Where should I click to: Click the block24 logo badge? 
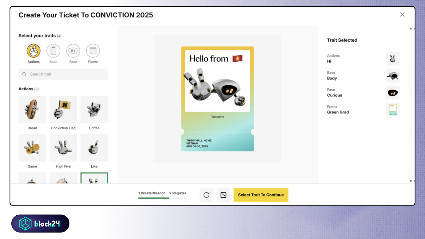click(40, 224)
